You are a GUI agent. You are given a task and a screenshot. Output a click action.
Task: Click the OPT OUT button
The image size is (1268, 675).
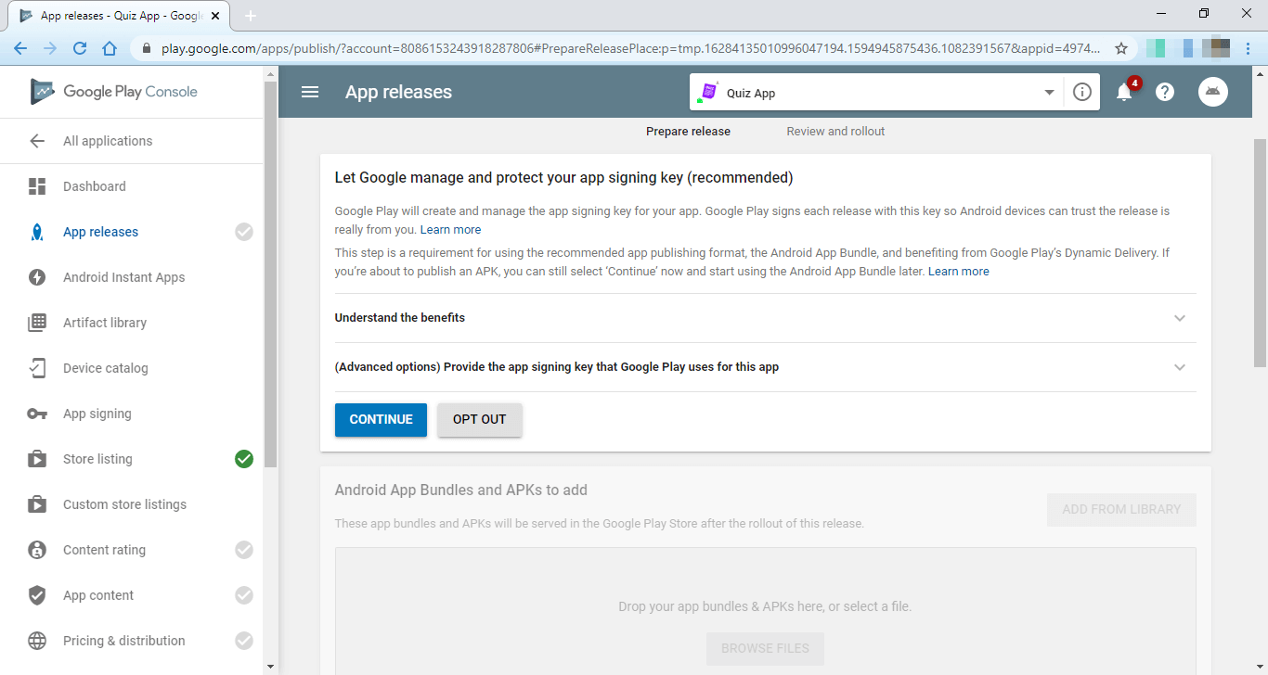[x=479, y=419]
